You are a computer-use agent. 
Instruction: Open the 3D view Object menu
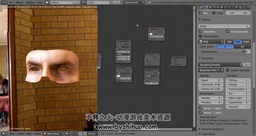tap(37, 134)
